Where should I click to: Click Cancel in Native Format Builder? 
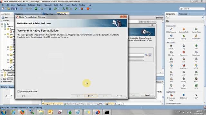[x=119, y=96]
